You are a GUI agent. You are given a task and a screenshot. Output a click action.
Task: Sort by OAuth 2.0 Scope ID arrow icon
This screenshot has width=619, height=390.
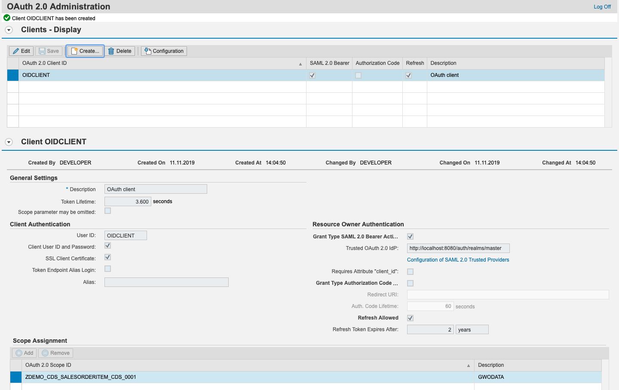tap(469, 366)
